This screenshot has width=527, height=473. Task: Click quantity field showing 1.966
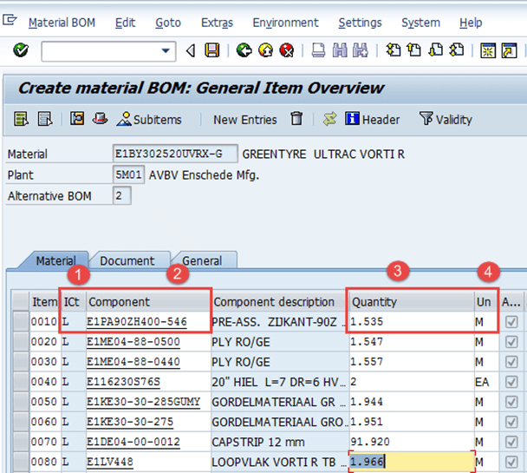click(x=411, y=463)
